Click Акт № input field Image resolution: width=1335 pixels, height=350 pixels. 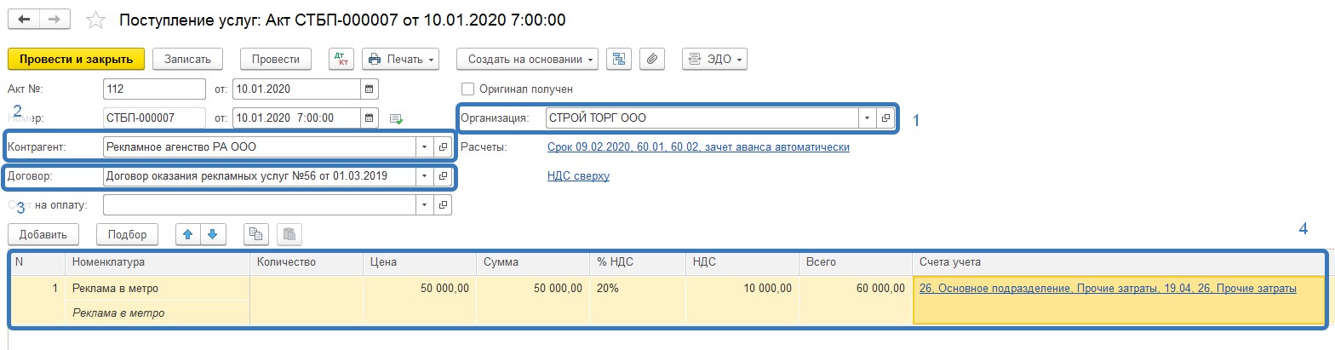coord(154,89)
